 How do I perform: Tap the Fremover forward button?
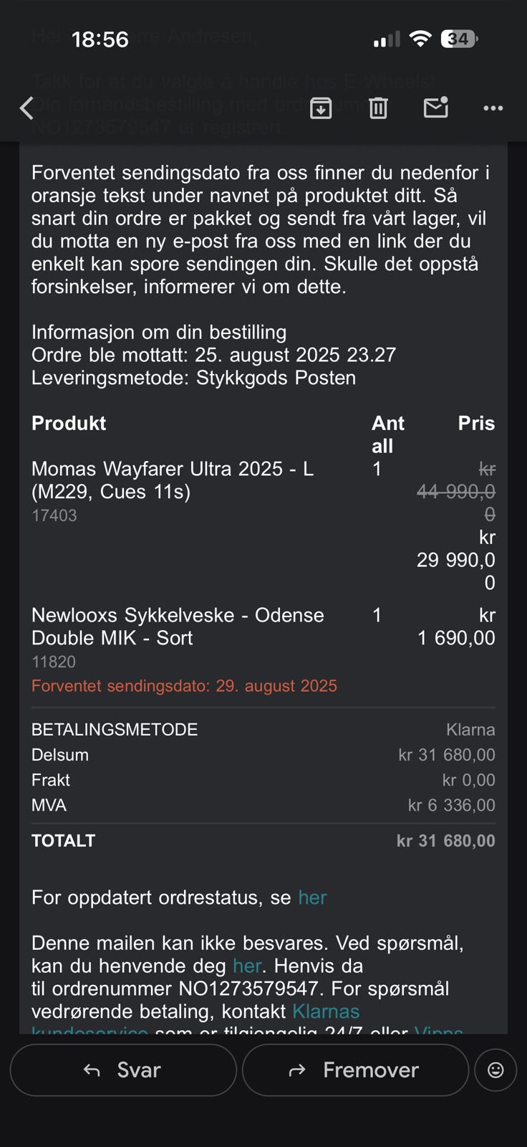pyautogui.click(x=355, y=1070)
